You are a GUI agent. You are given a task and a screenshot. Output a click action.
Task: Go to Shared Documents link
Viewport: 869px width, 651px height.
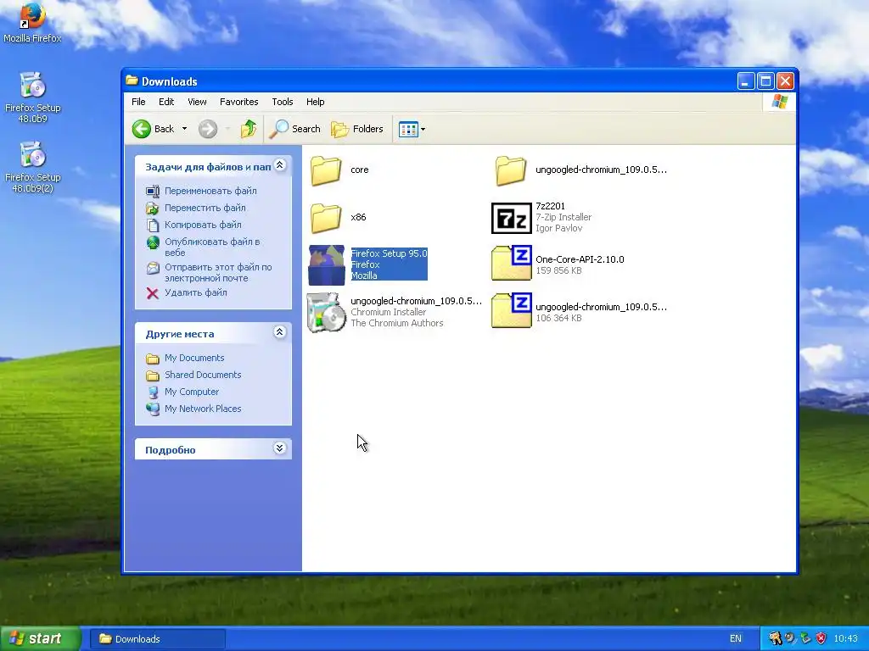point(203,375)
